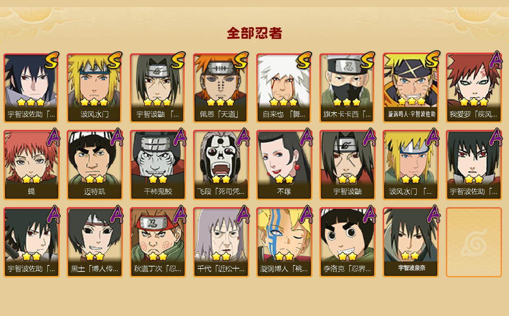Click the empty leaf-symbol card slot

point(474,242)
